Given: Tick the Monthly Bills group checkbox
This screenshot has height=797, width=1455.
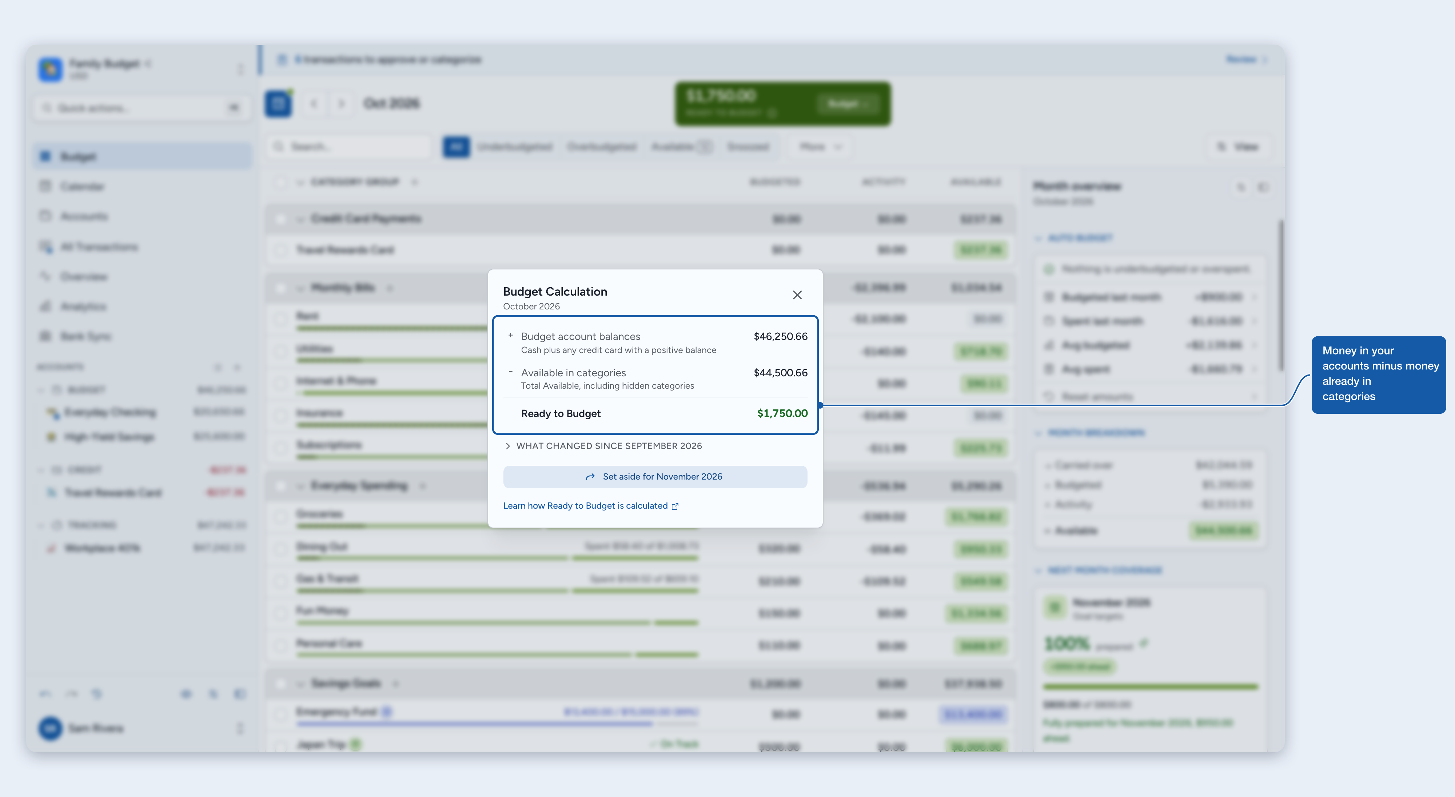Looking at the screenshot, I should pos(280,288).
